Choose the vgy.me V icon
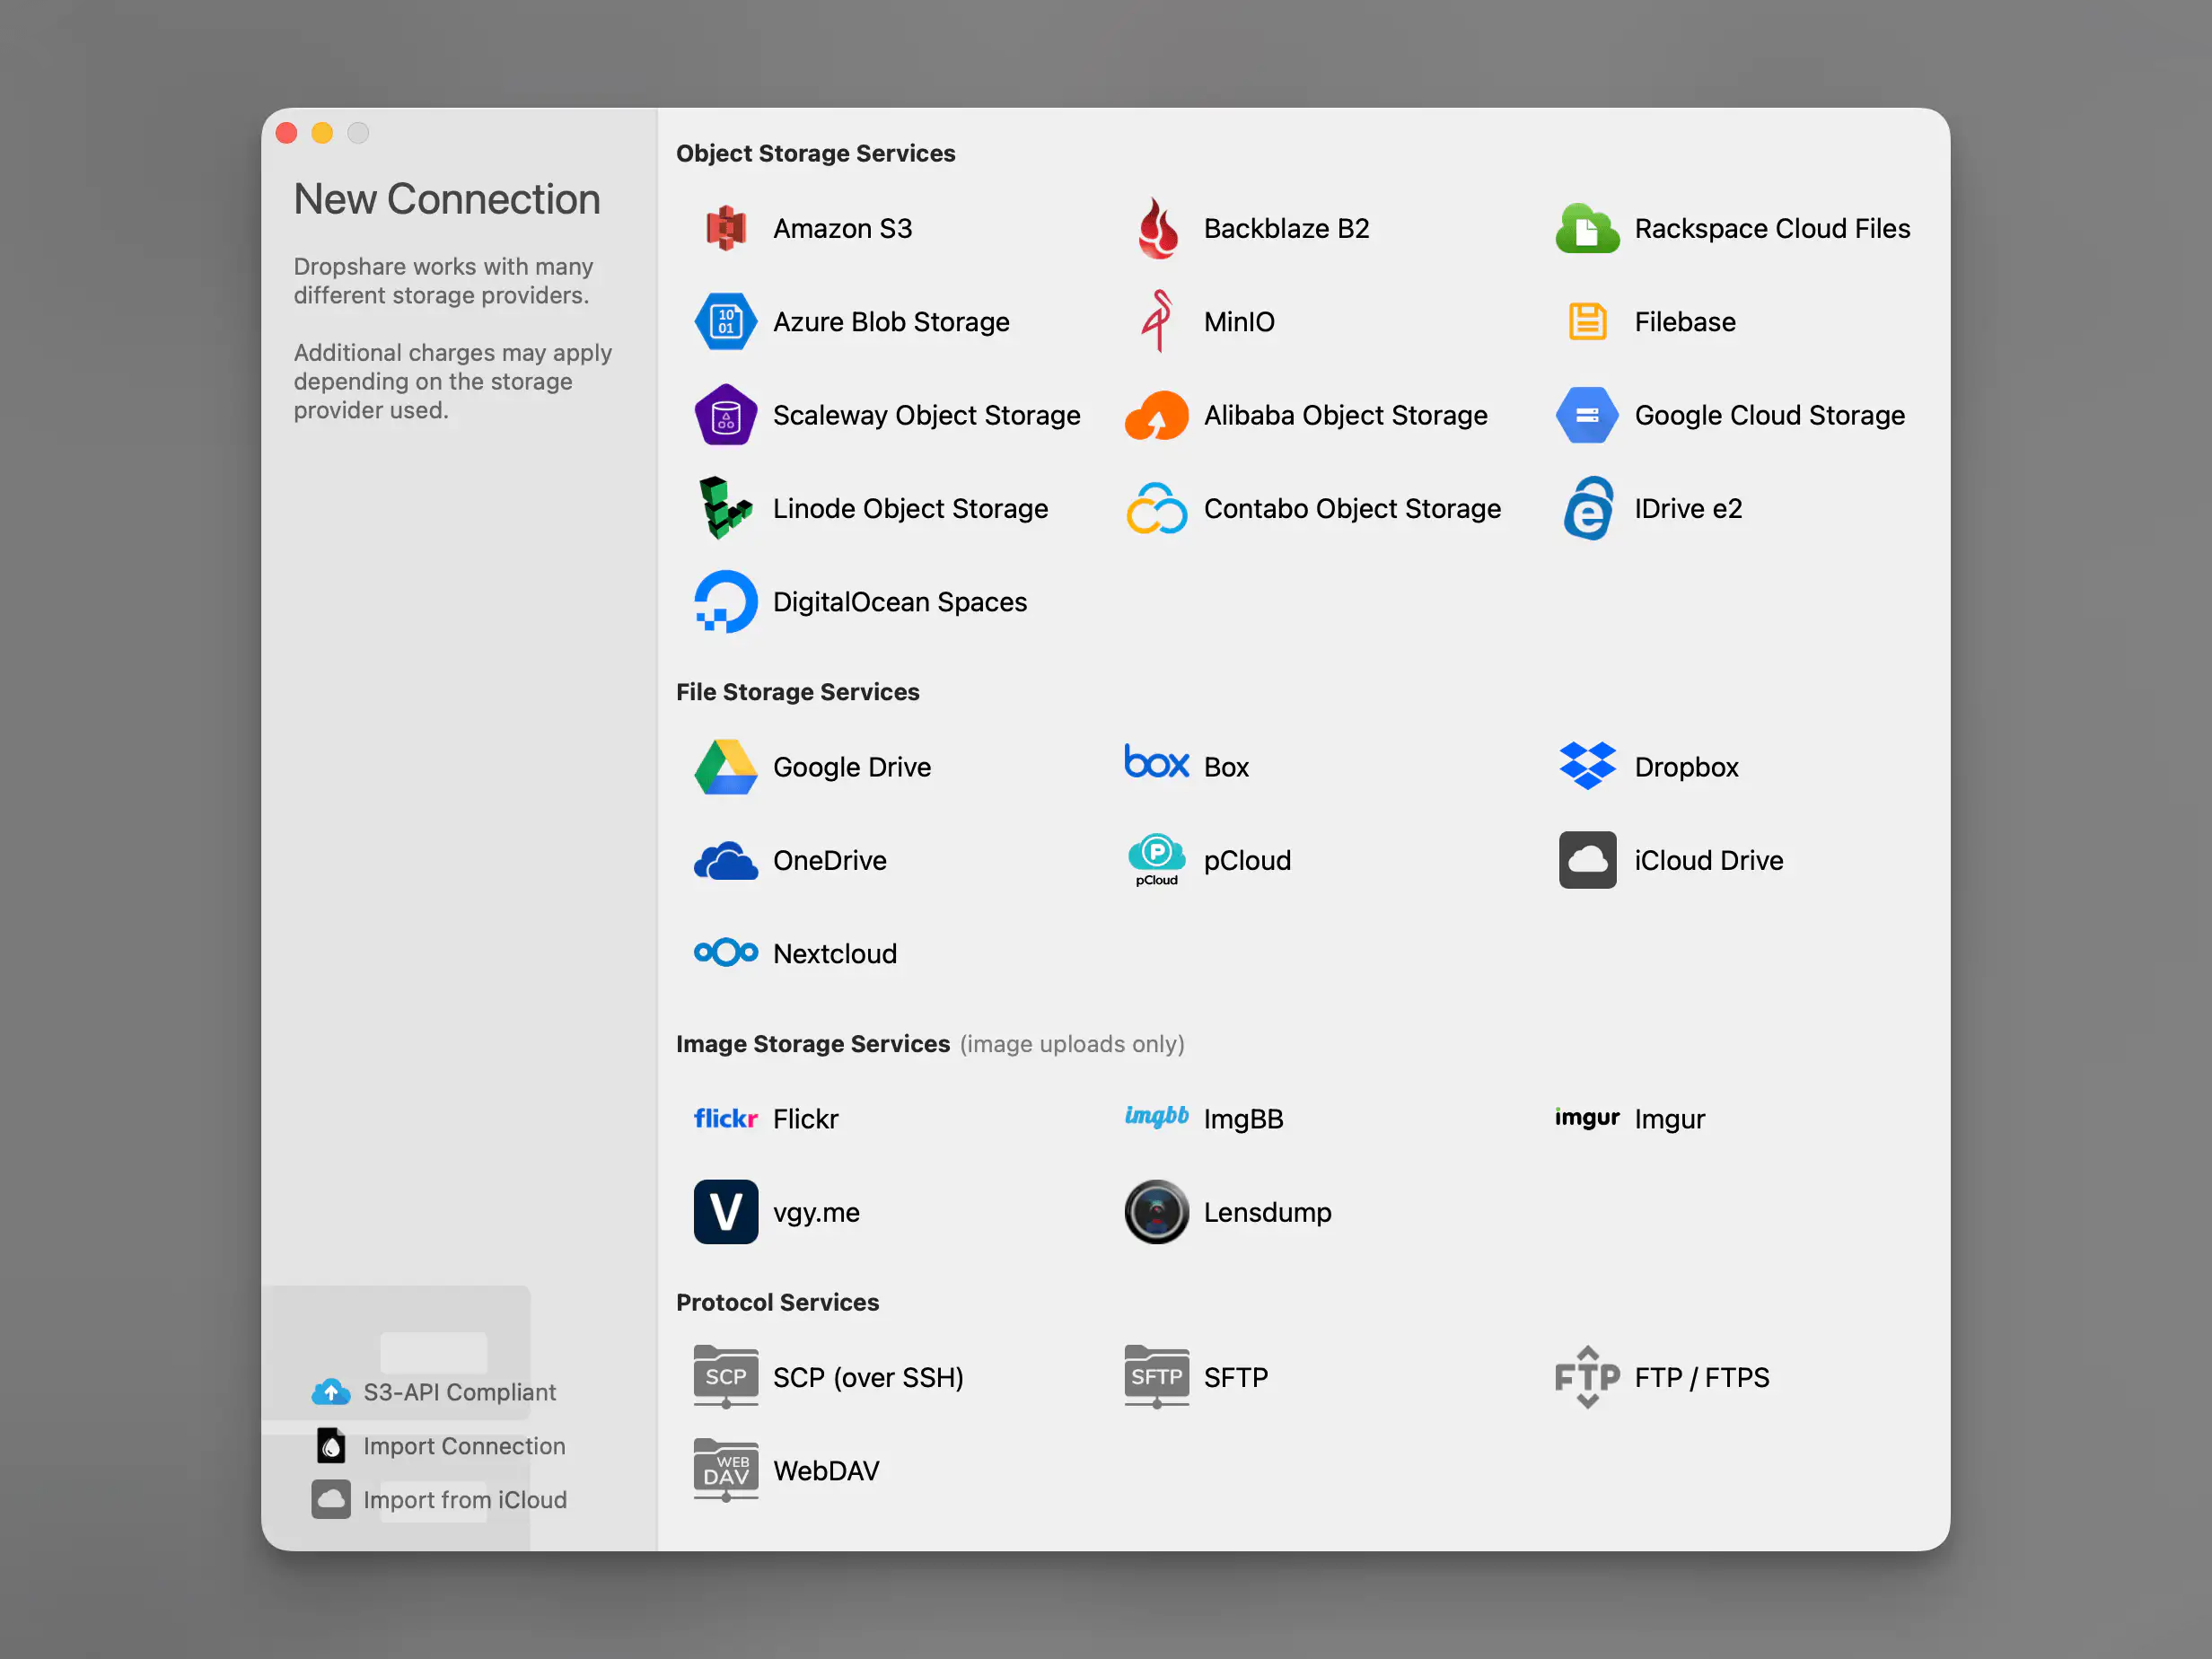 [726, 1212]
